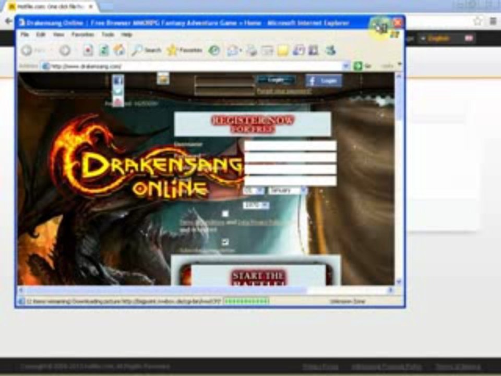Select the hotfile.com Chrome tab
Viewport: 501px width, 376px height.
51,6
